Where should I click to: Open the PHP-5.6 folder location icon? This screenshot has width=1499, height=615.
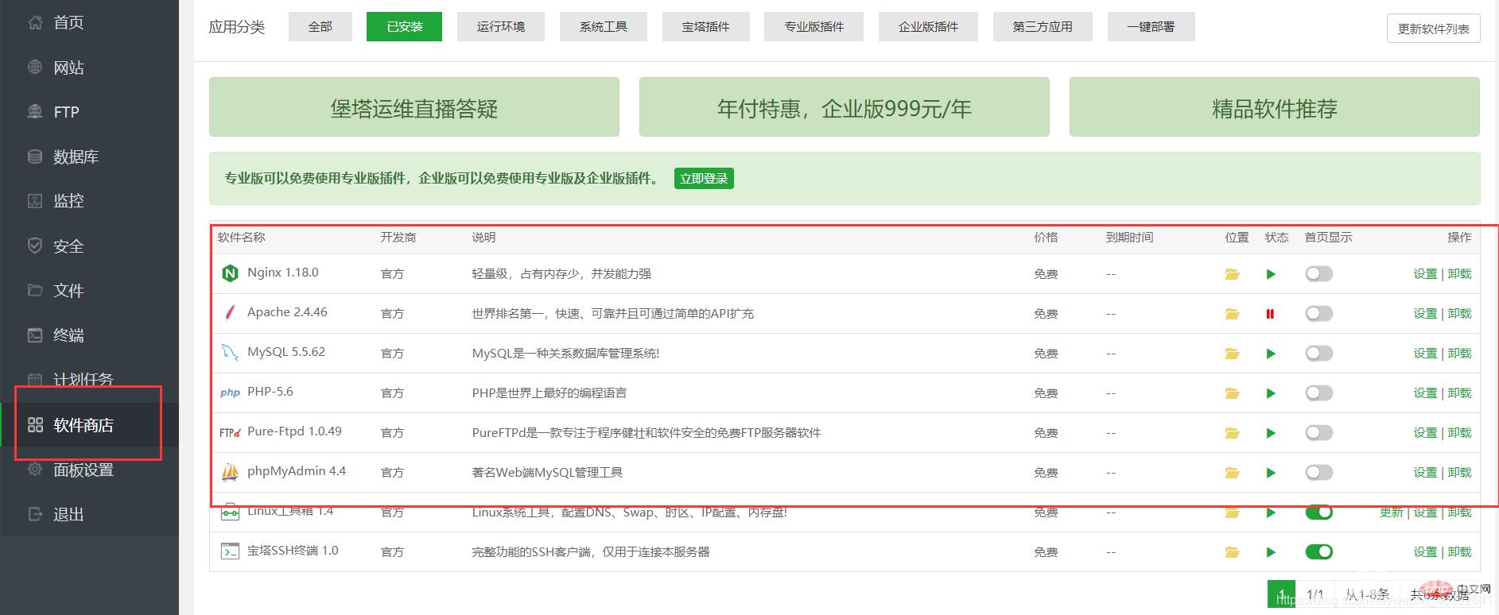pos(1232,393)
